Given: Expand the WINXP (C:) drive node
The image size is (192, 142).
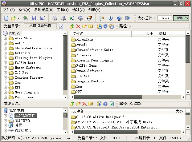Looking at the screenshot, I should (x=5, y=130).
